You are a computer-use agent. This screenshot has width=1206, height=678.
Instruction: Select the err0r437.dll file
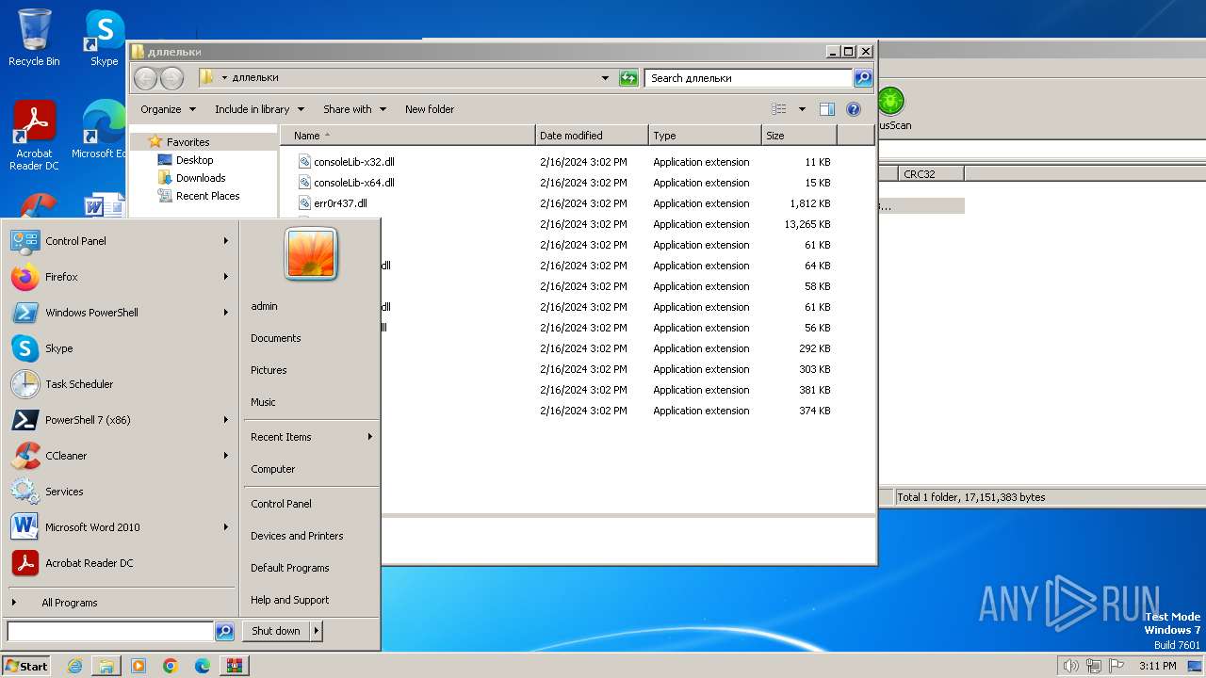[333, 203]
